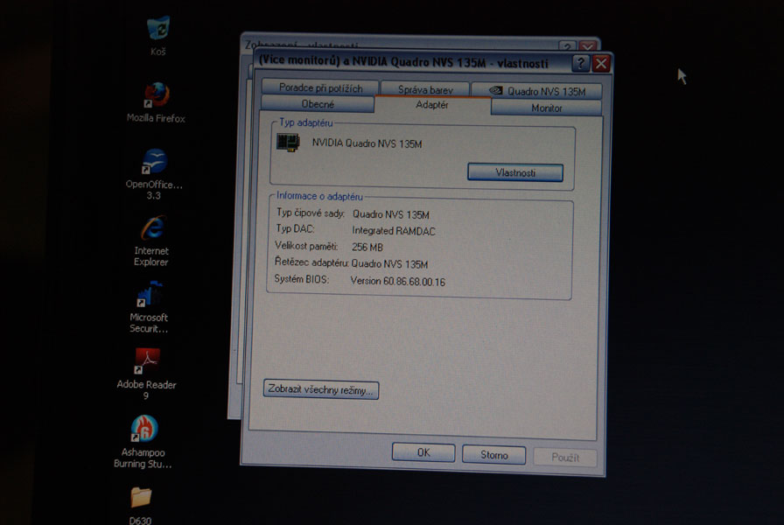784x525 pixels.
Task: Open the D630 folder on the desktop
Action: coord(141,498)
